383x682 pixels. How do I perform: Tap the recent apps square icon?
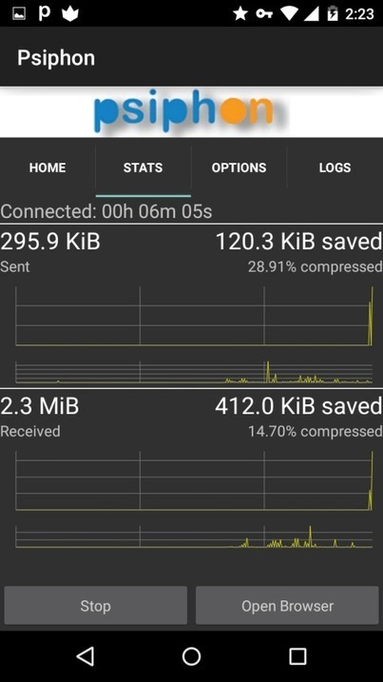pyautogui.click(x=297, y=656)
